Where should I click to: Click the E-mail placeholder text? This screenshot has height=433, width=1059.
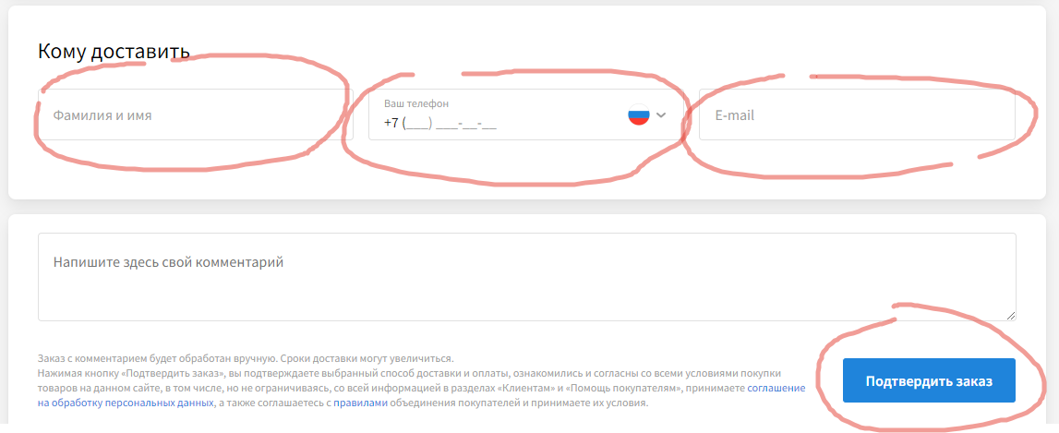click(735, 115)
